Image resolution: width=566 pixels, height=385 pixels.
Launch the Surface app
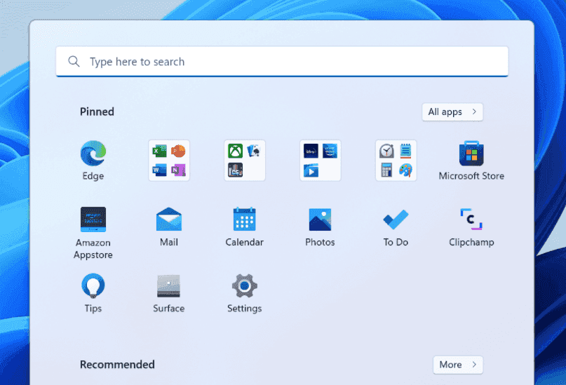pyautogui.click(x=168, y=293)
